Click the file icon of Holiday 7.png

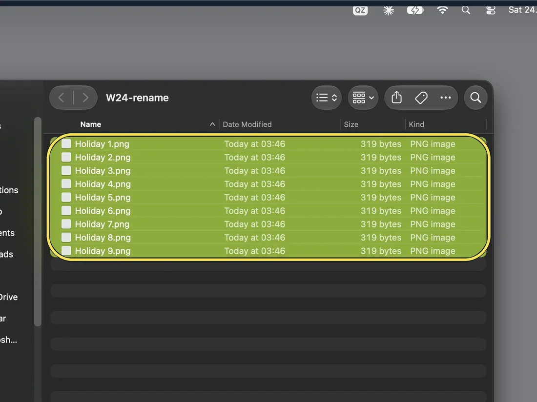click(66, 224)
